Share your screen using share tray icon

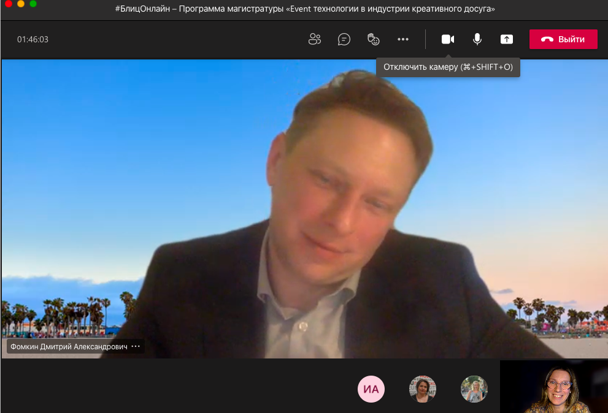[x=506, y=39]
